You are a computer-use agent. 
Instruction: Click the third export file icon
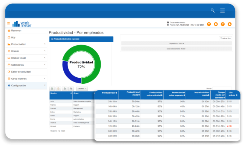(65, 89)
